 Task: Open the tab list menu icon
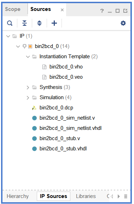(x=126, y=196)
